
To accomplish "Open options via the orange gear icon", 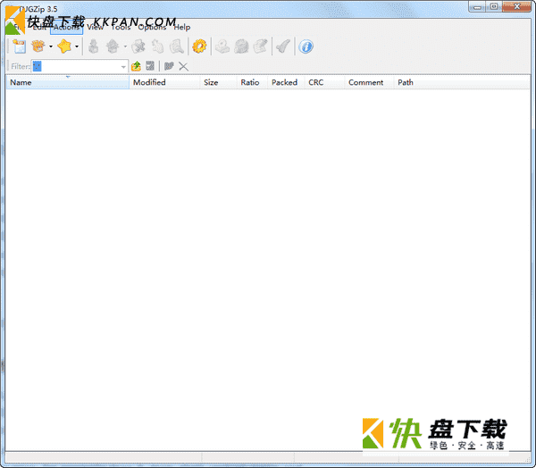I will [199, 46].
